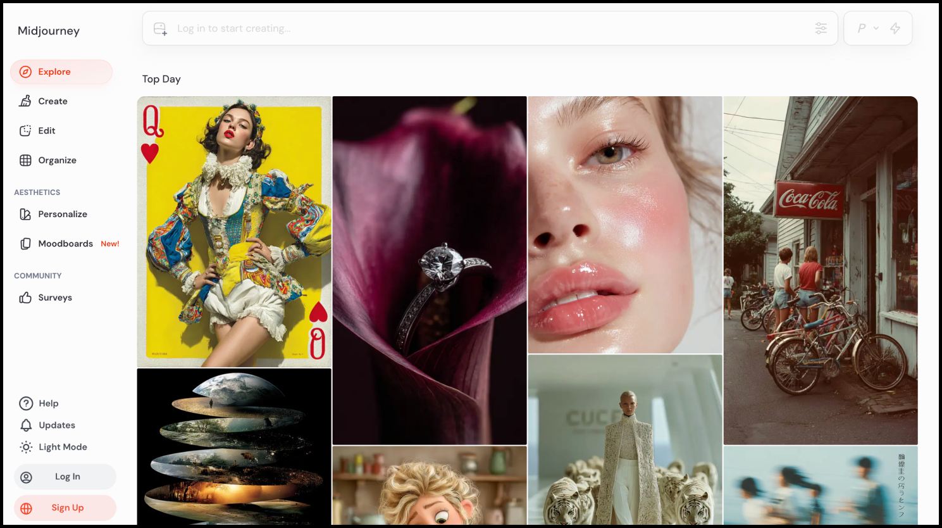Expand the personalization dropdown chevron
Viewport: 942px width, 528px height.
876,28
